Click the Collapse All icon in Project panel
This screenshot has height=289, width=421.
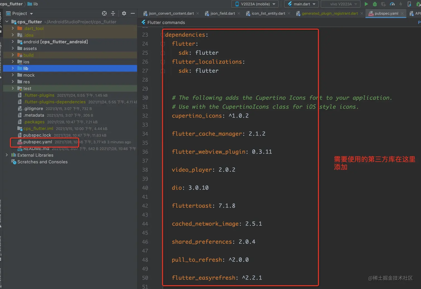pyautogui.click(x=113, y=13)
